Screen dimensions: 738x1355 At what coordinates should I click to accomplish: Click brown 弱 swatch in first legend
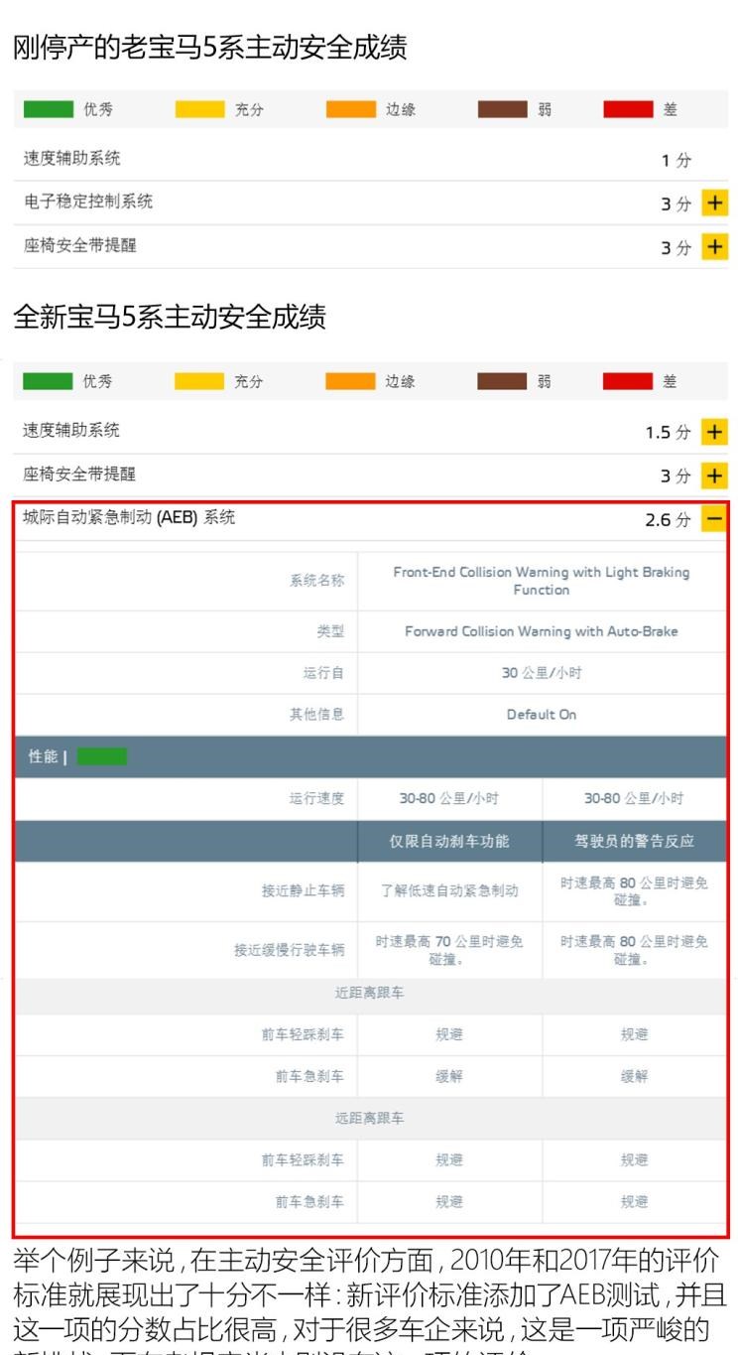[503, 109]
